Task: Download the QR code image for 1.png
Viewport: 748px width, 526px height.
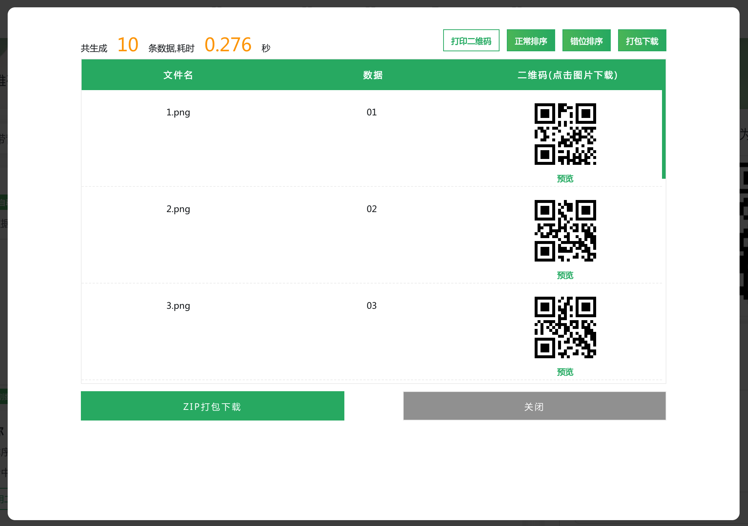Action: pos(565,134)
